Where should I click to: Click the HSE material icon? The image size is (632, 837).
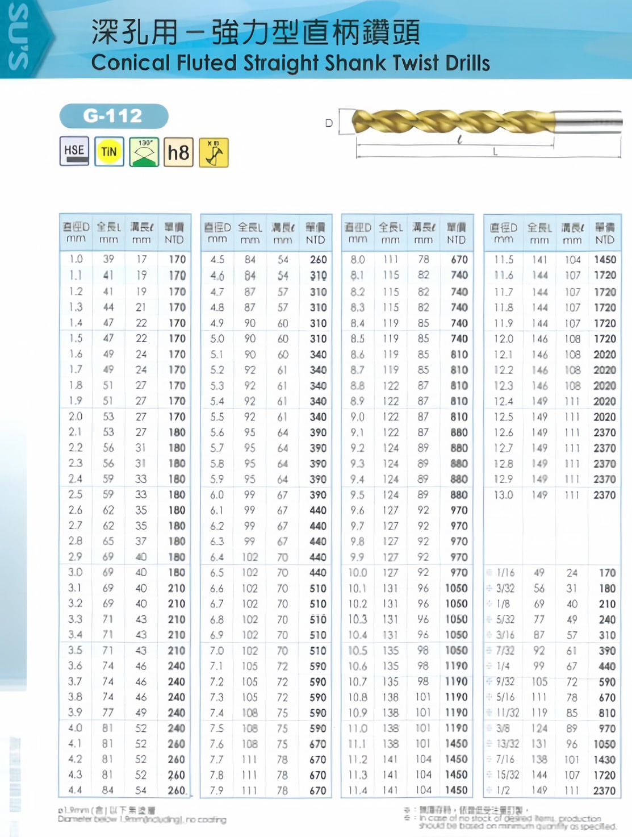74,152
